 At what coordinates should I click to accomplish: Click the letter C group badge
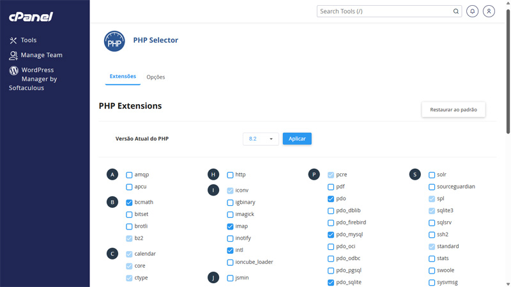click(x=112, y=254)
